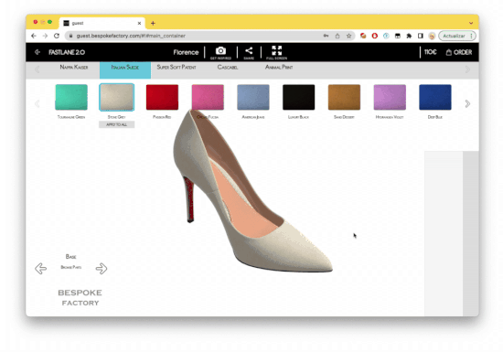Click the price label 110€

(430, 52)
